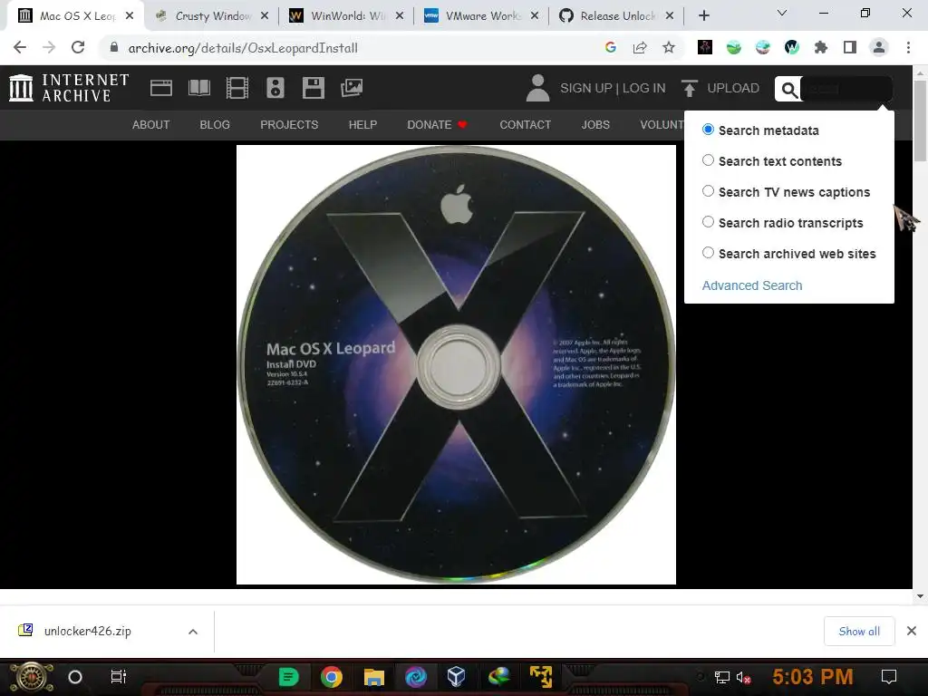Expand the unlocker426.zip download options chevron
Screen dimensions: 928x696
(193, 632)
